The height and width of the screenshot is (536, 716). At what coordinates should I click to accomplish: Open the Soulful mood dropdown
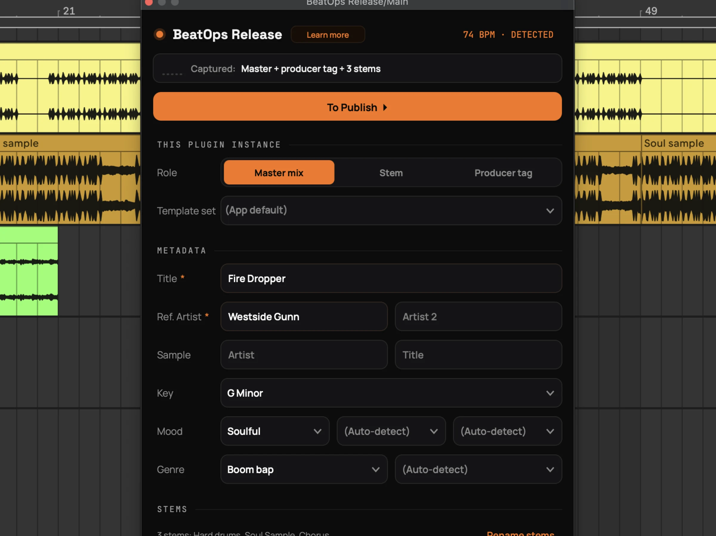click(275, 431)
